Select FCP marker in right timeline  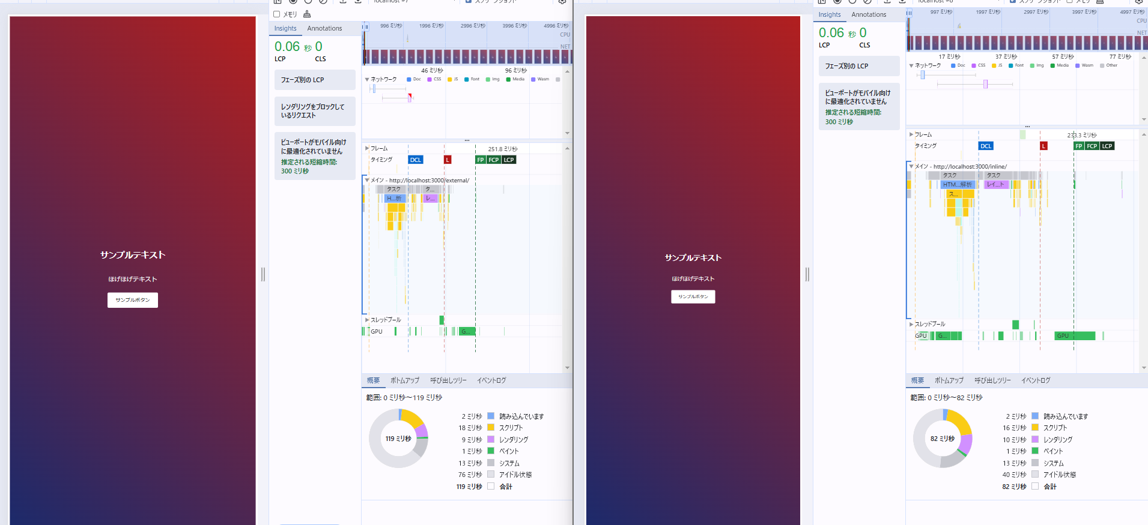1092,146
